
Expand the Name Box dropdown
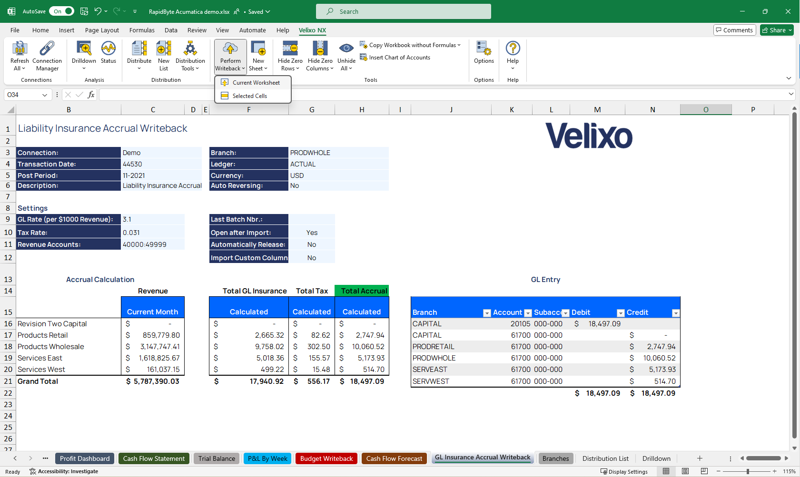click(45, 95)
